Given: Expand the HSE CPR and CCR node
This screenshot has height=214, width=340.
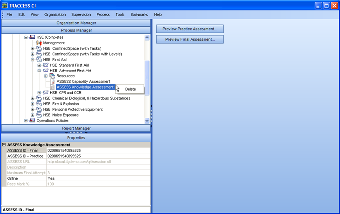Looking at the screenshot, I should point(39,92).
